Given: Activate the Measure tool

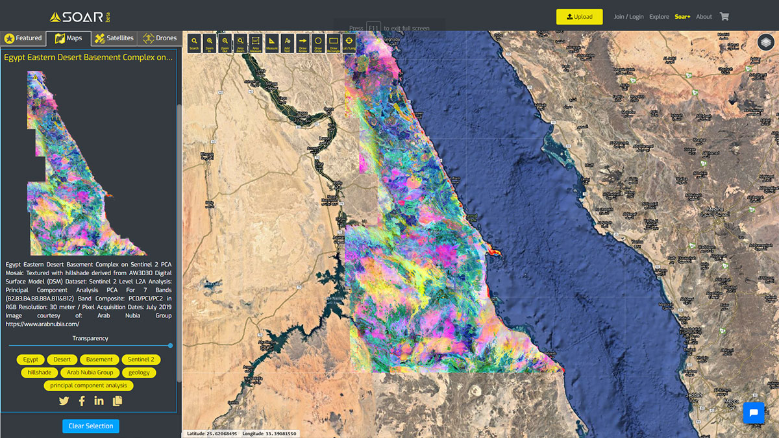Looking at the screenshot, I should [271, 43].
